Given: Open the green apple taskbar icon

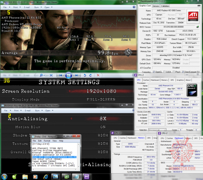Looking at the screenshot, I should click(15, 177).
